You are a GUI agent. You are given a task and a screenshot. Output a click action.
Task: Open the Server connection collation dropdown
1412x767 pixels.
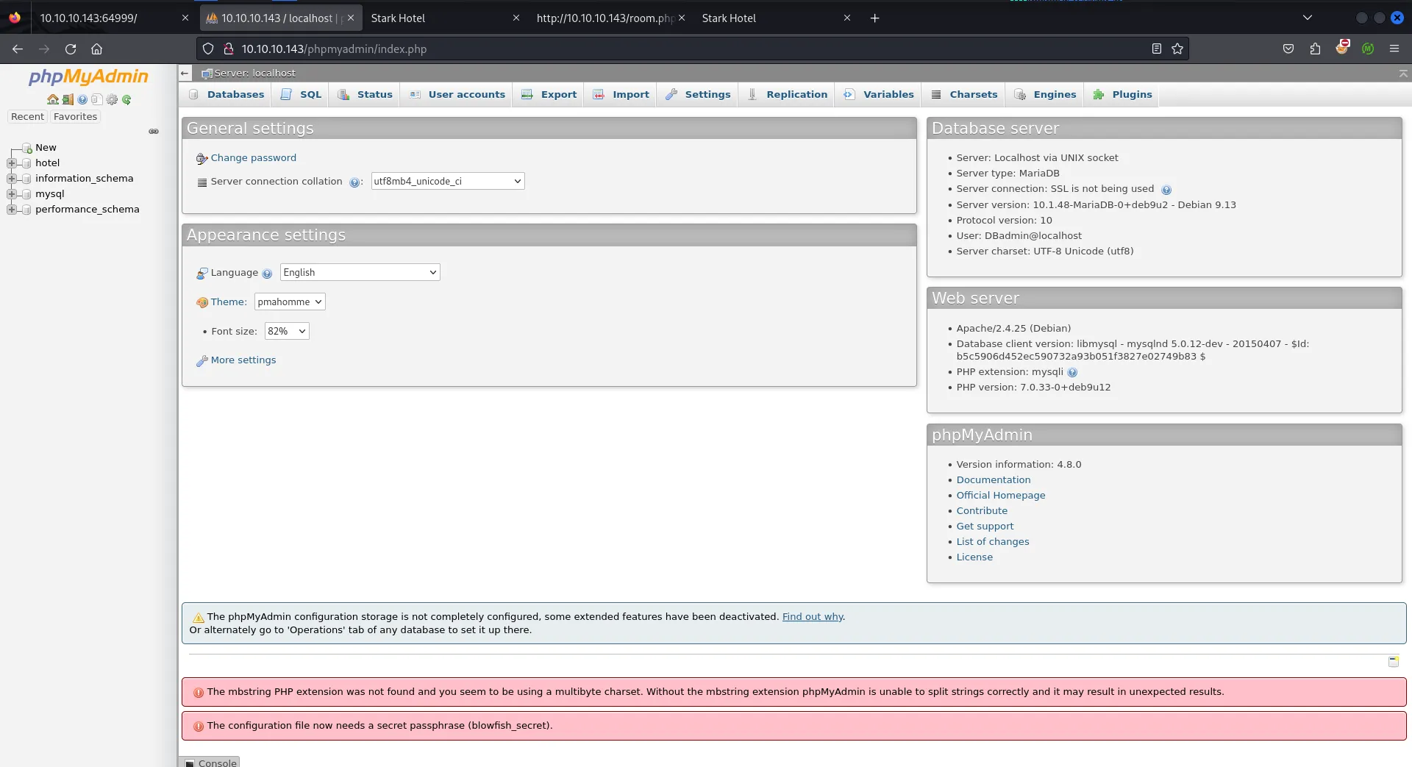tap(448, 182)
